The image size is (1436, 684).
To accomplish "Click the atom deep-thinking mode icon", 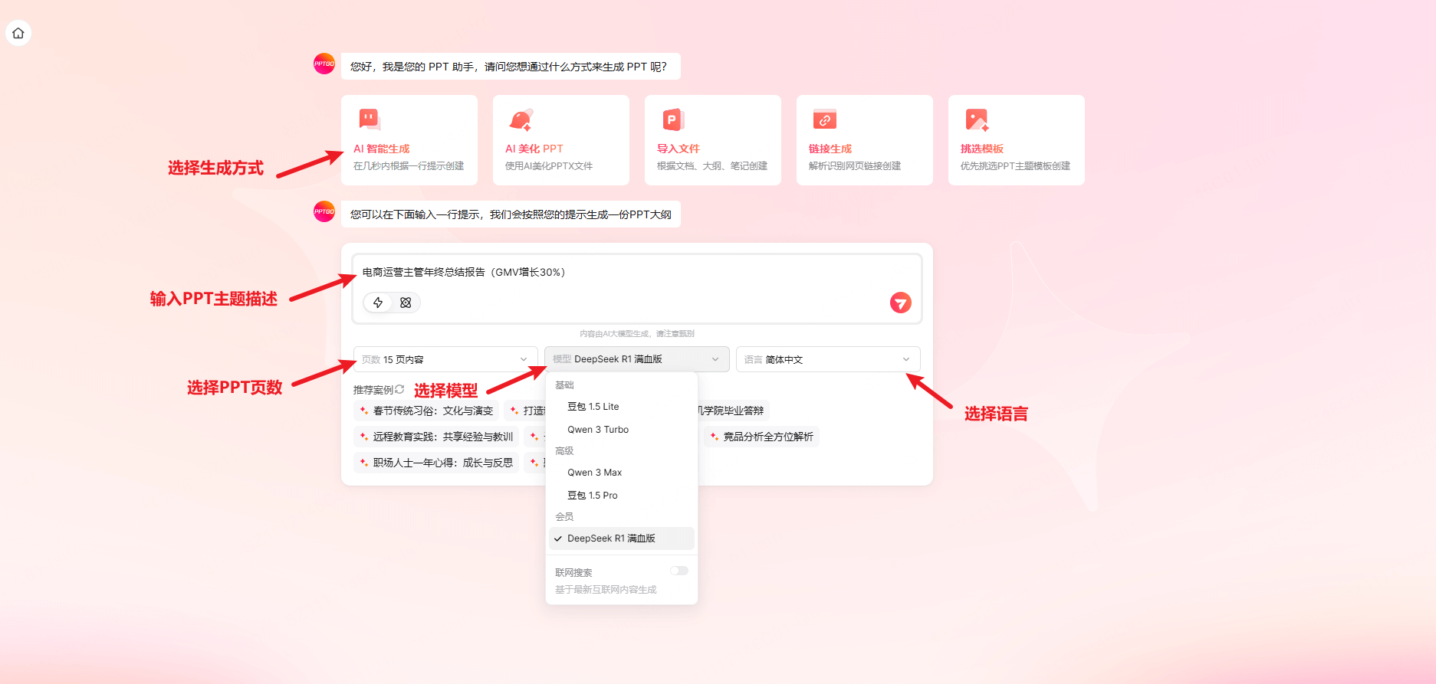I will click(406, 303).
